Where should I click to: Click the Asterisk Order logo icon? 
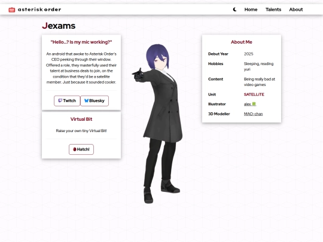(12, 10)
